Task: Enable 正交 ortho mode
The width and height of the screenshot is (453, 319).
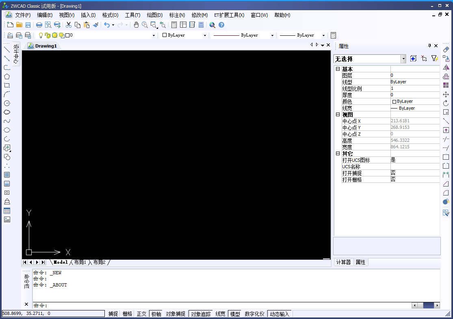Action: (141, 313)
